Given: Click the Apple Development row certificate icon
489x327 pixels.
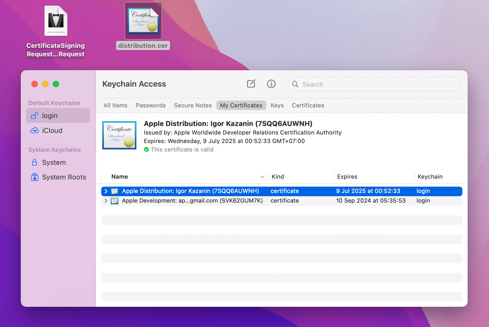Looking at the screenshot, I should (x=115, y=201).
